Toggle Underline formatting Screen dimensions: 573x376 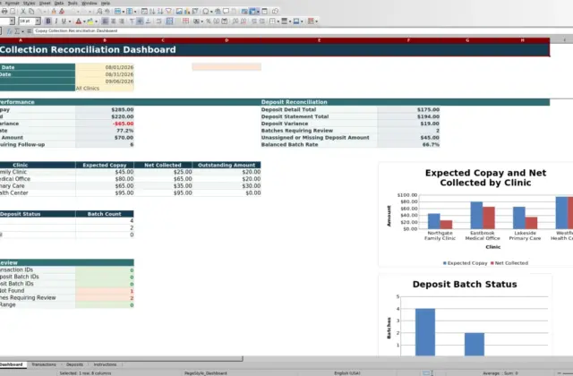pos(64,21)
